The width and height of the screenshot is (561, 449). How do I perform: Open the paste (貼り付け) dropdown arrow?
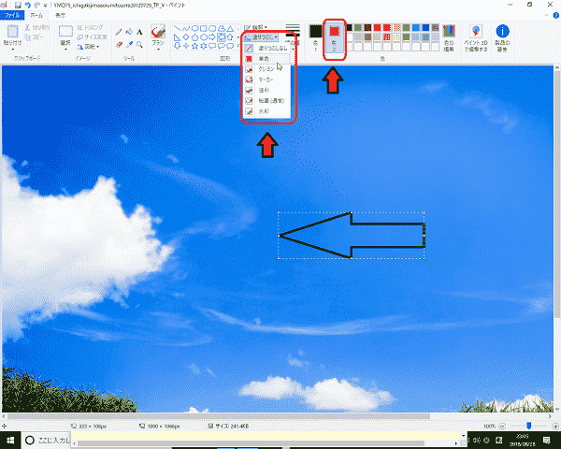pos(12,49)
